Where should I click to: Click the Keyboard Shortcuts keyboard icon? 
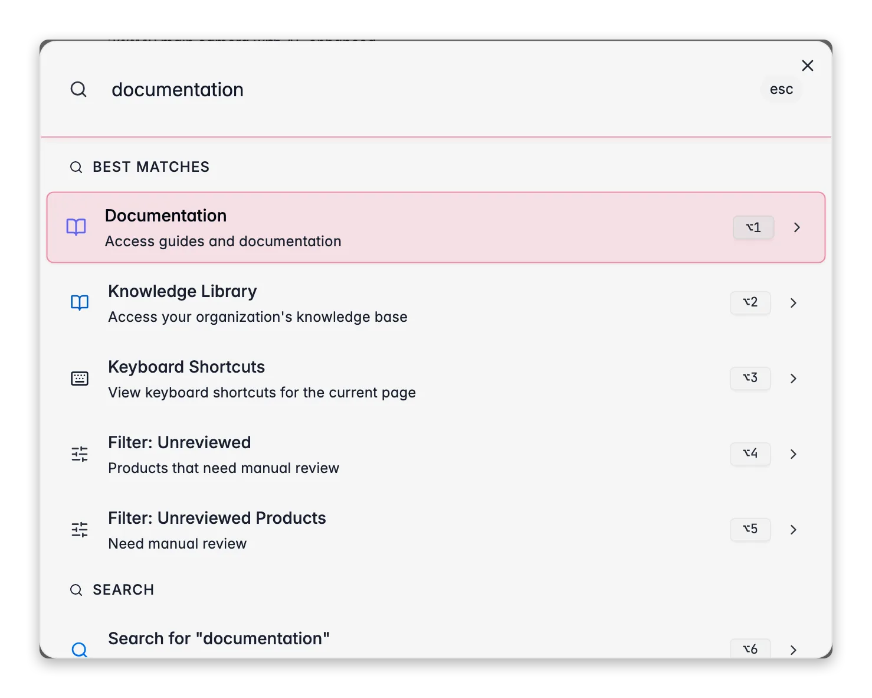80,379
